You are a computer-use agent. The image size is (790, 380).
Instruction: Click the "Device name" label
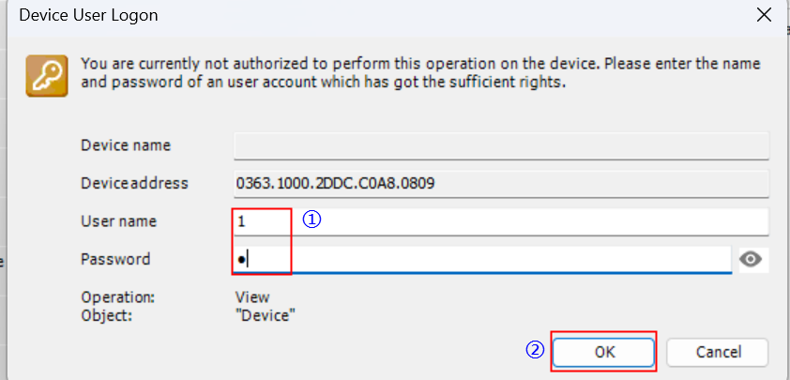point(126,145)
